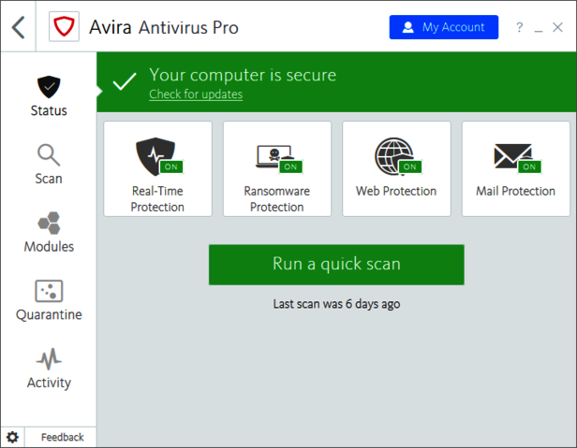The image size is (577, 448).
Task: Open the Feedback link at bottom
Action: [62, 437]
